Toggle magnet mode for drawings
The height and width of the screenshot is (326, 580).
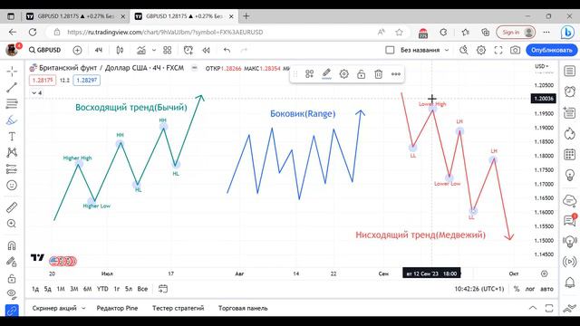[12, 245]
